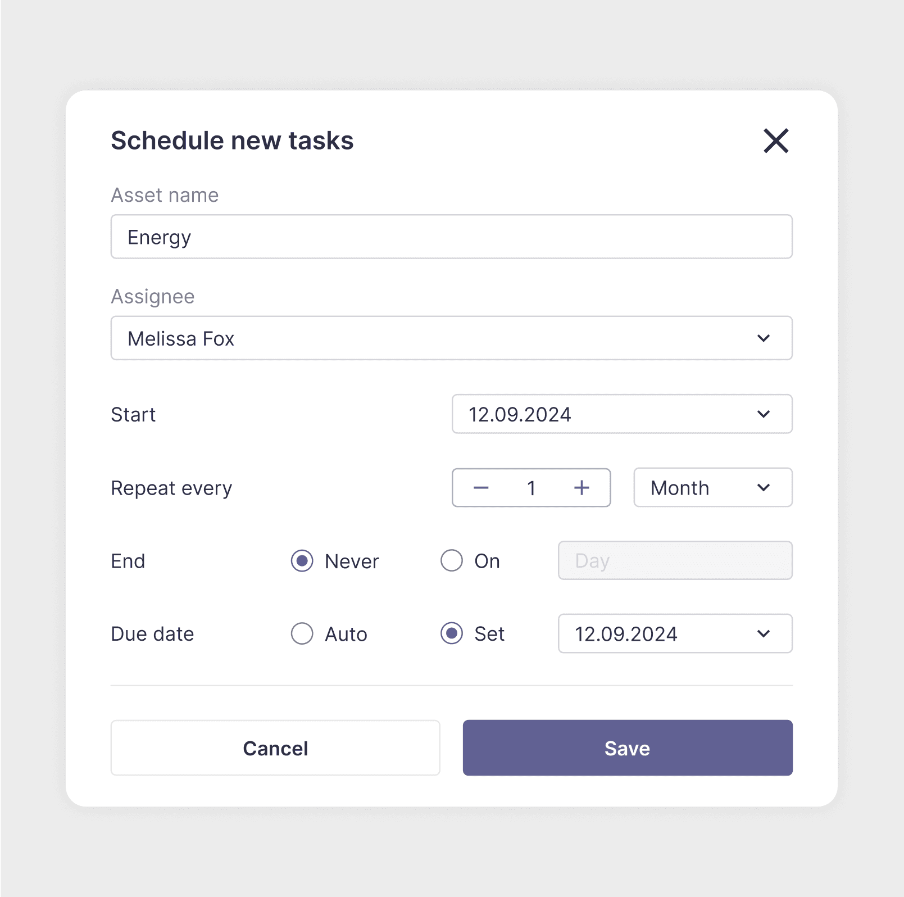Open the Melissa Fox assignee dropdown
The height and width of the screenshot is (897, 904).
(x=452, y=338)
